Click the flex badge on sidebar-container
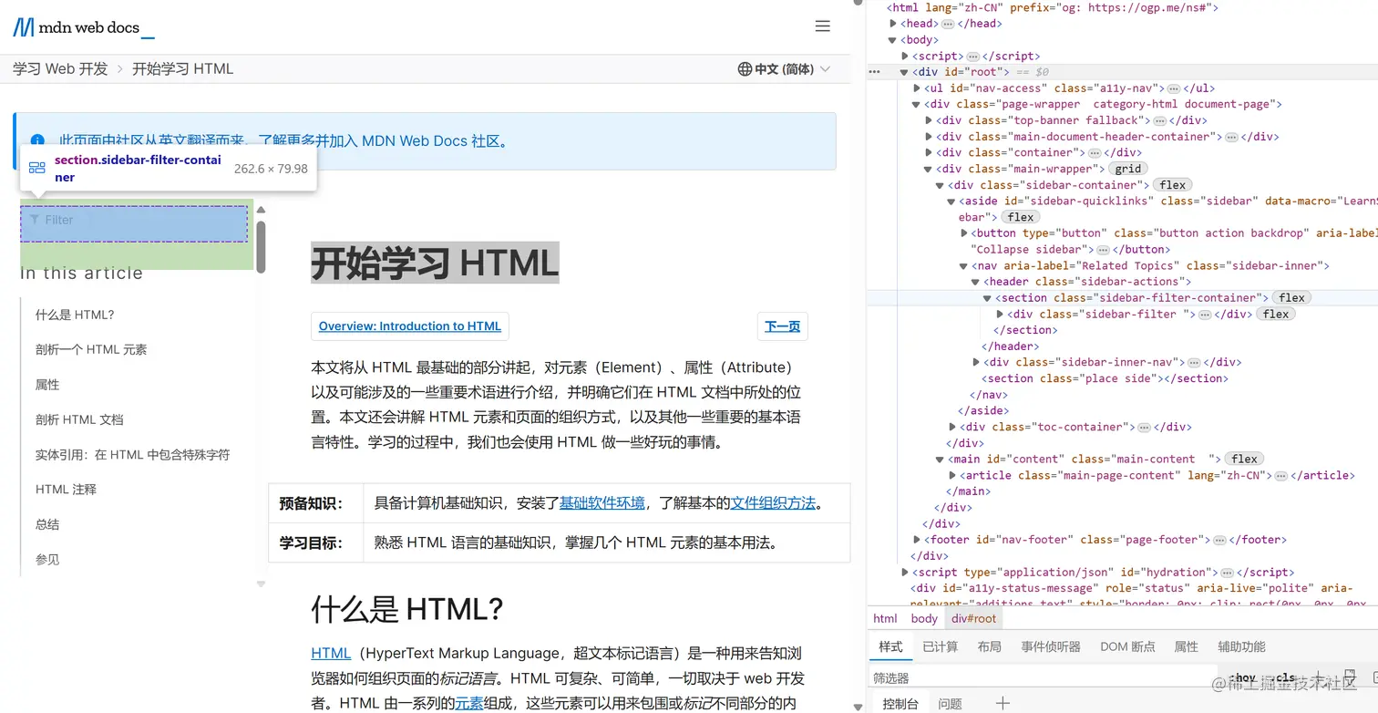Screen dimensions: 1378x713 coord(1172,185)
